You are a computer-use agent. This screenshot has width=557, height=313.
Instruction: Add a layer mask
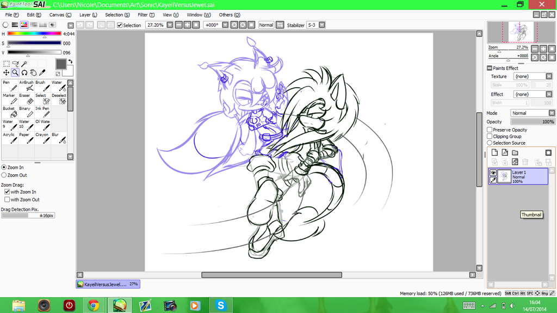548,152
